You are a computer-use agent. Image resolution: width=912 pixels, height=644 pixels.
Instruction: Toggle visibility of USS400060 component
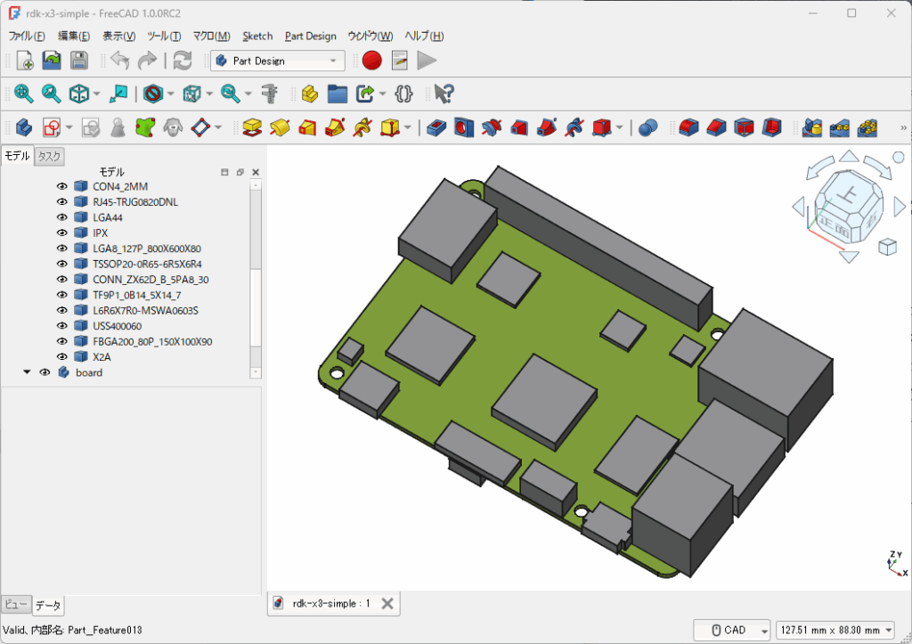62,326
